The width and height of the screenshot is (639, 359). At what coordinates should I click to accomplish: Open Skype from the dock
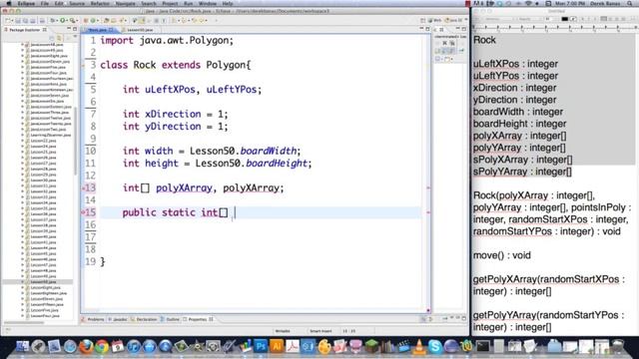click(435, 346)
